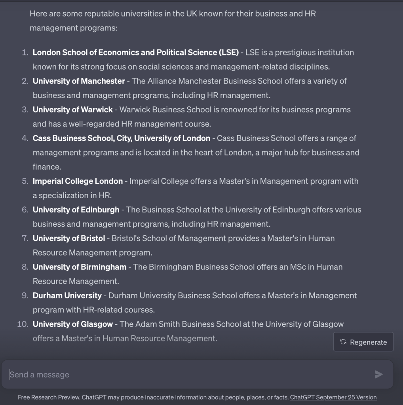Click the bold University of Birmingham name
Screen dimensions: 403x405
[x=80, y=267]
